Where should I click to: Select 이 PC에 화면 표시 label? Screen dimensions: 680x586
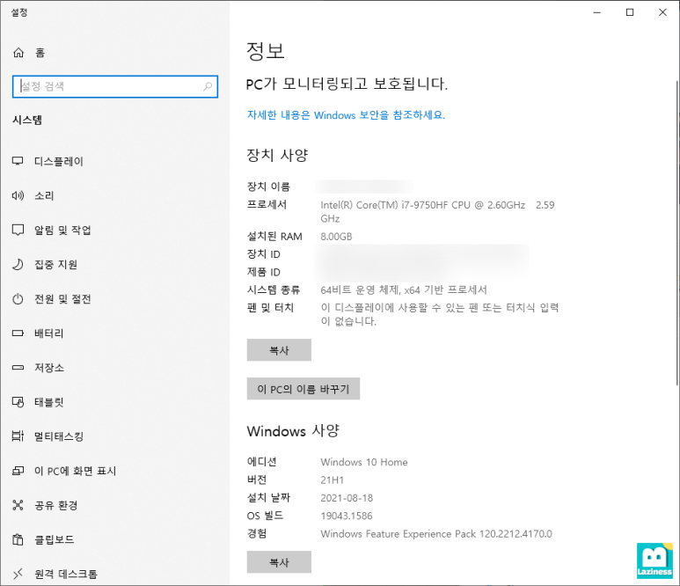75,471
